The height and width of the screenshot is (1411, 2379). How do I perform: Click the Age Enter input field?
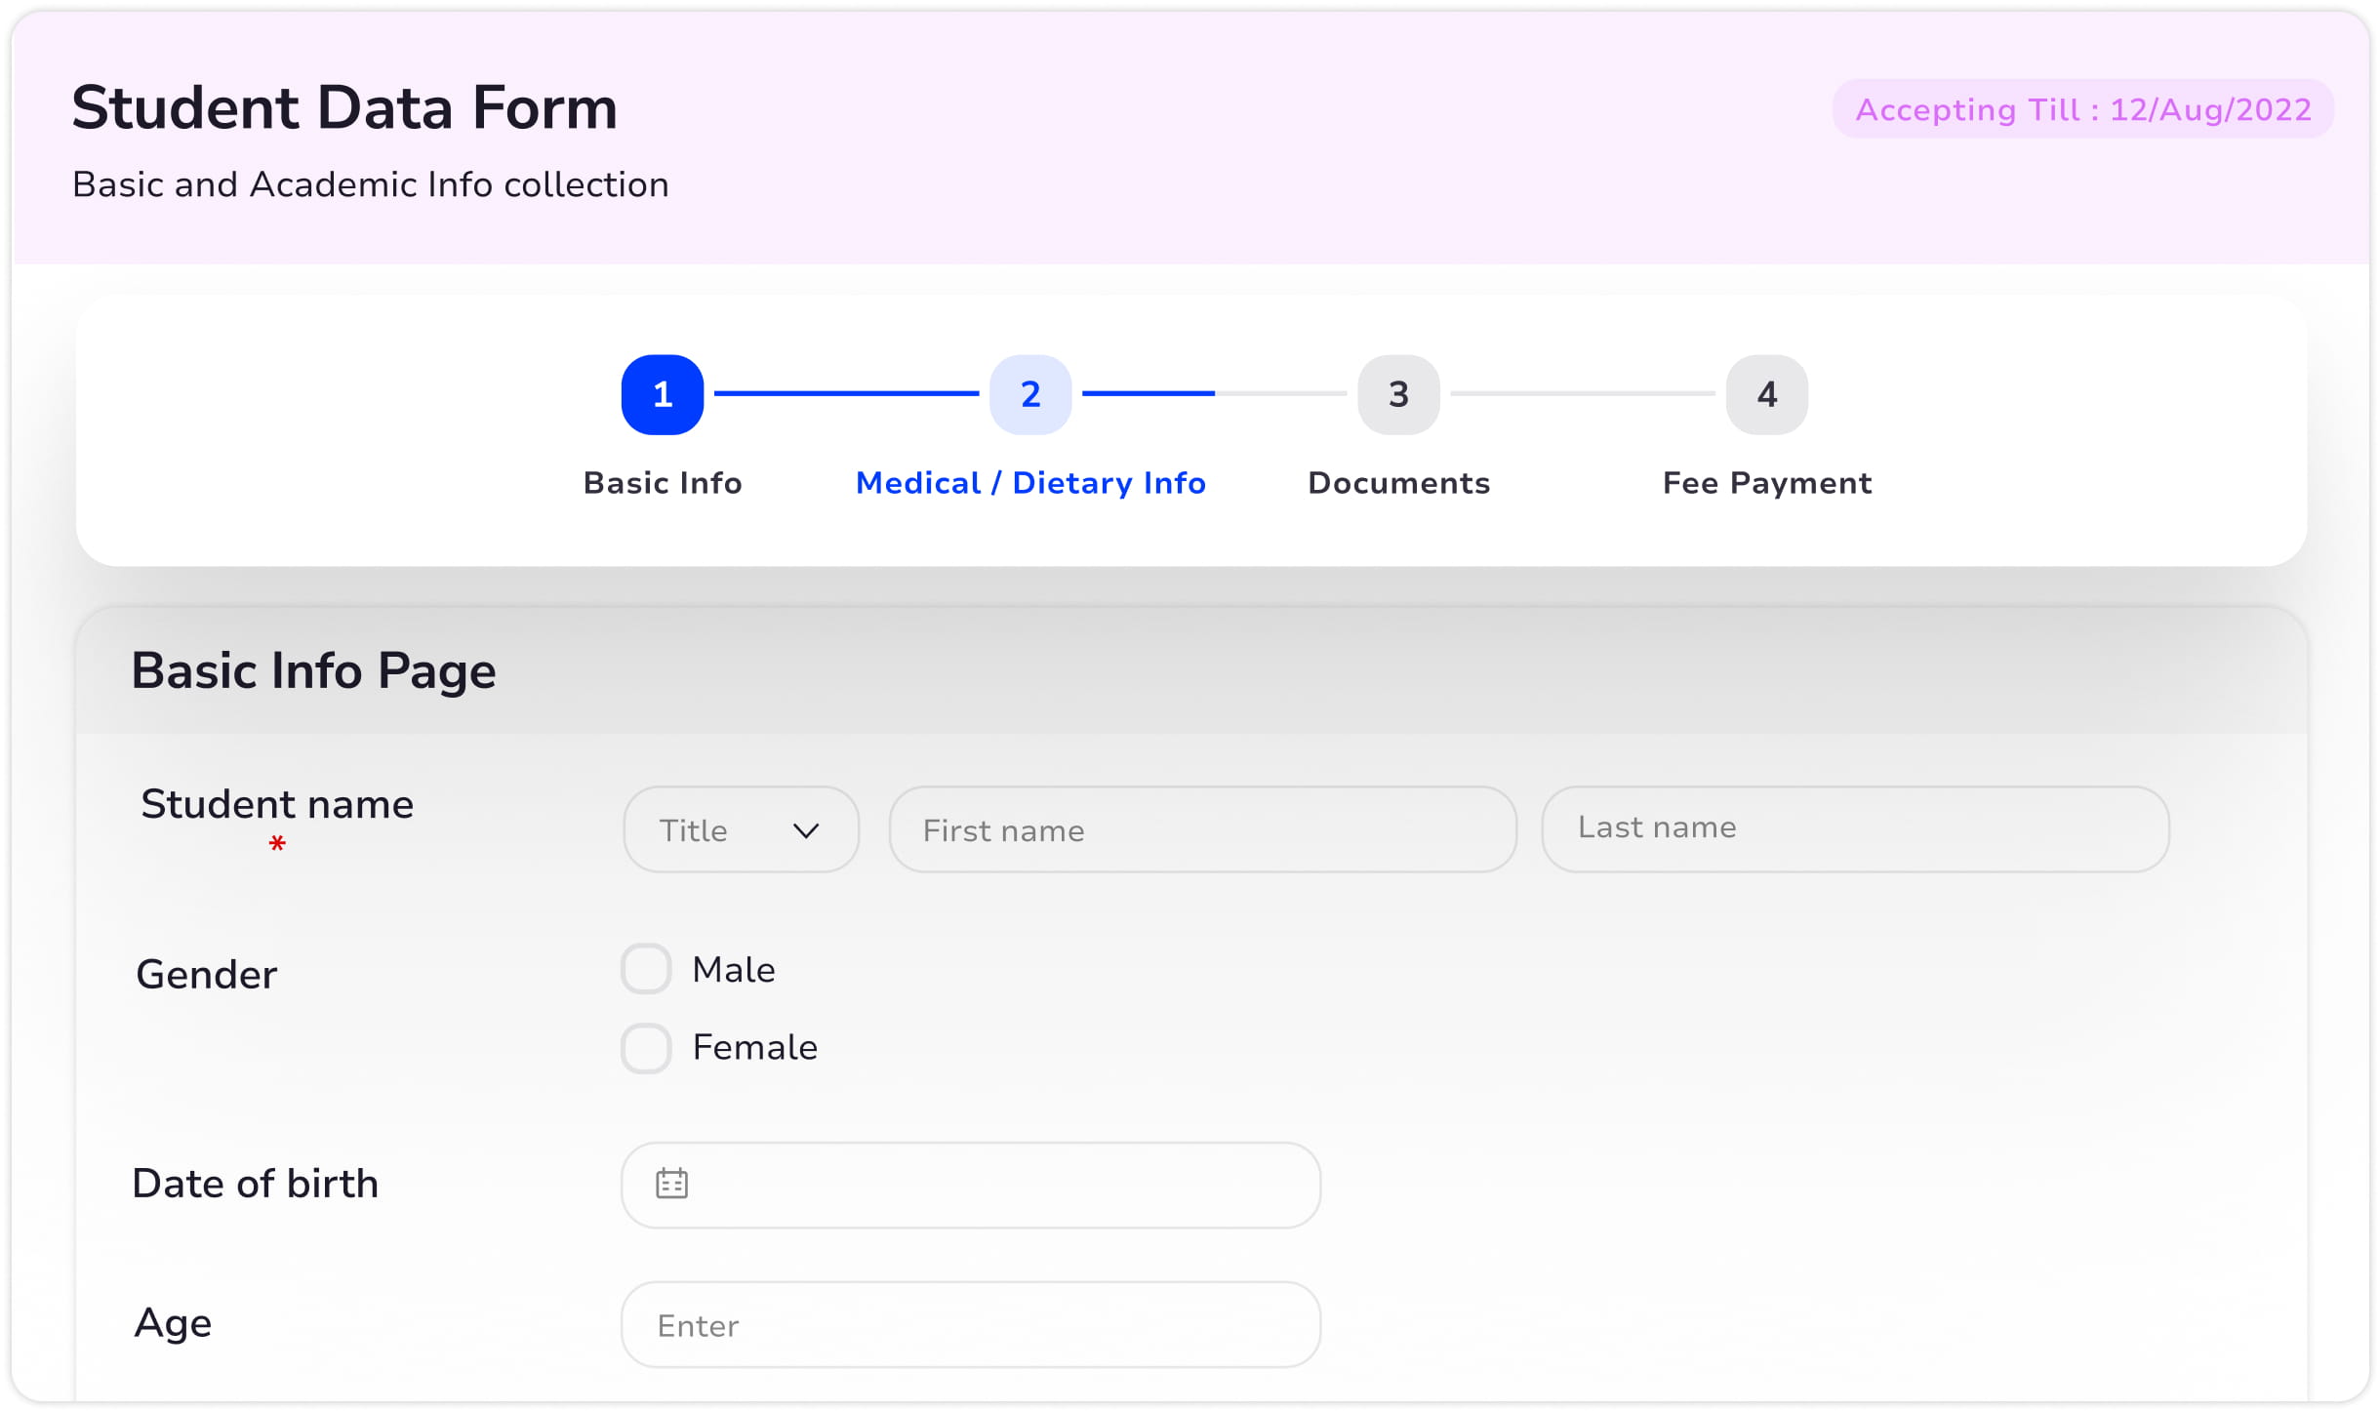pyautogui.click(x=971, y=1324)
